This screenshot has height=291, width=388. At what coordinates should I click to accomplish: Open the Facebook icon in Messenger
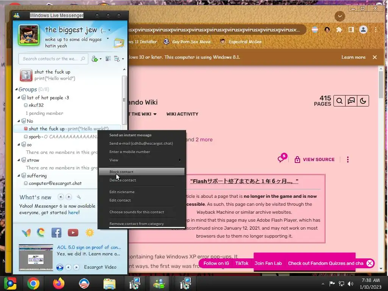[56, 233]
